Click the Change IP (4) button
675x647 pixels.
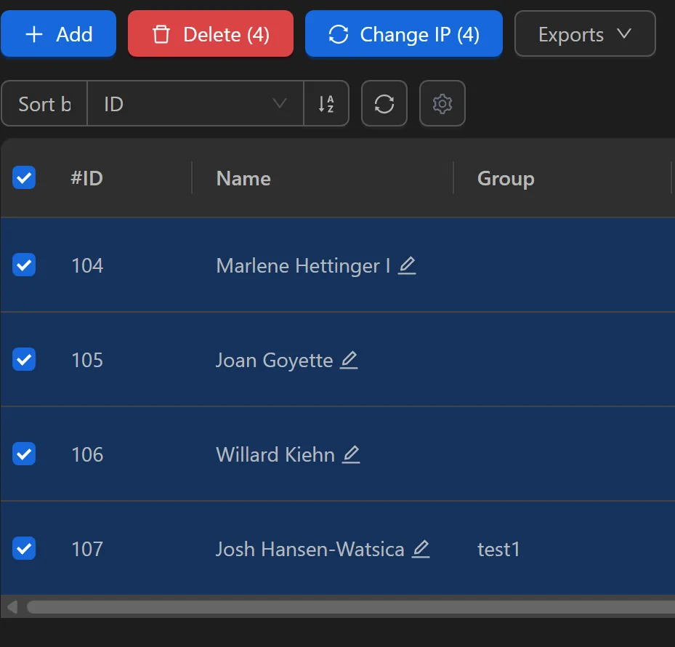404,34
